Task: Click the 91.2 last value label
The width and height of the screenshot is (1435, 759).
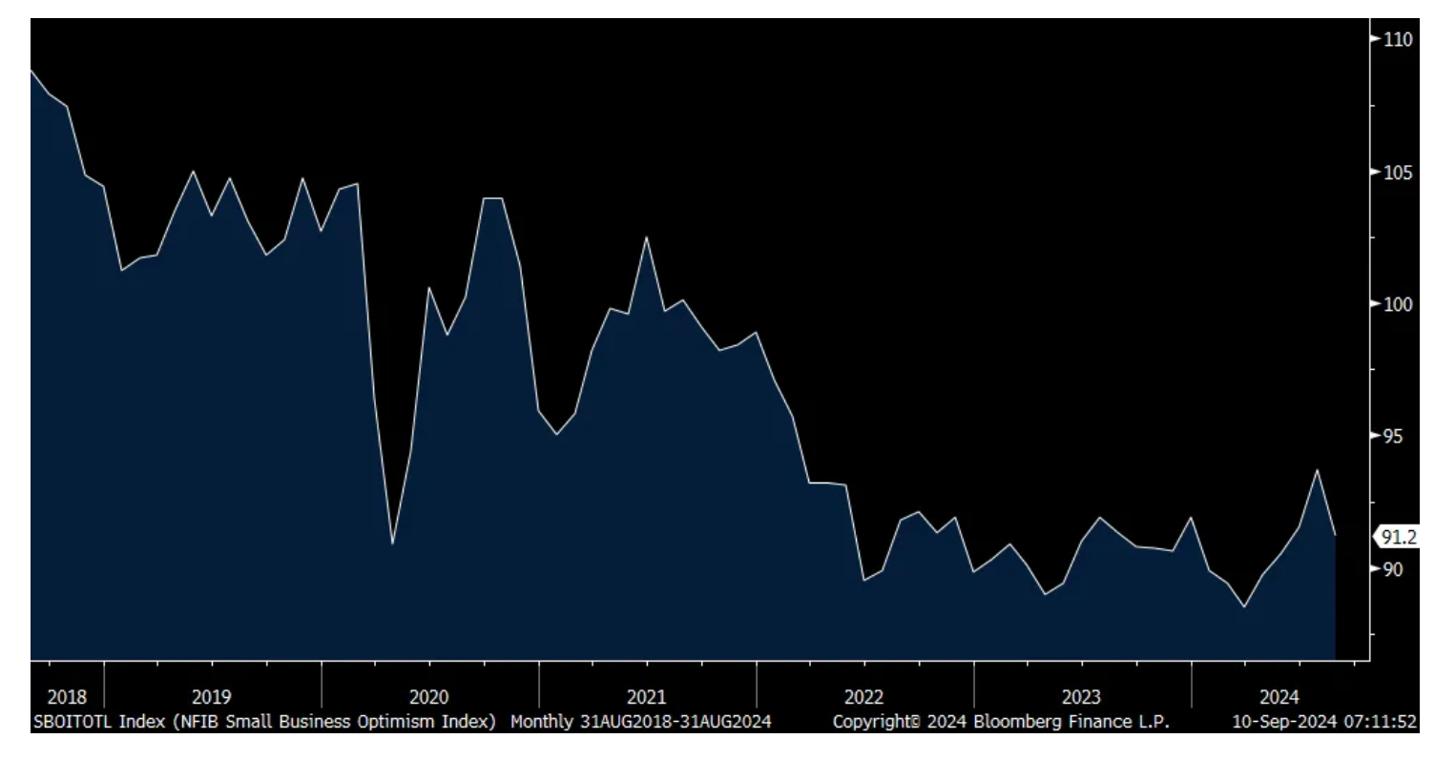Action: tap(1400, 538)
